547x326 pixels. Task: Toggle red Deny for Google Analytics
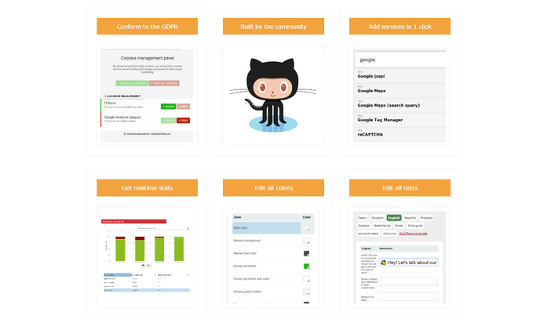pos(183,121)
